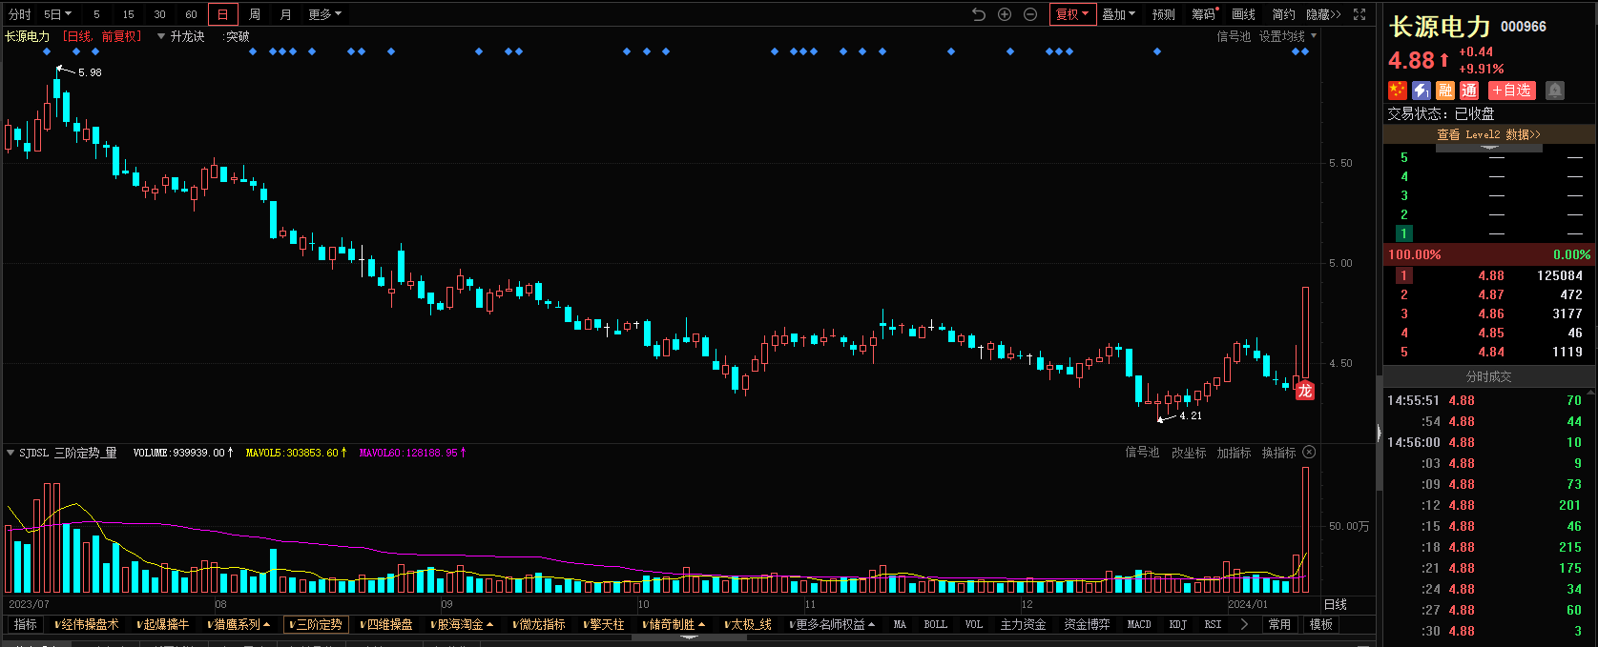Expand 猎鹰系列 submenu
The height and width of the screenshot is (647, 1598).
coord(239,624)
